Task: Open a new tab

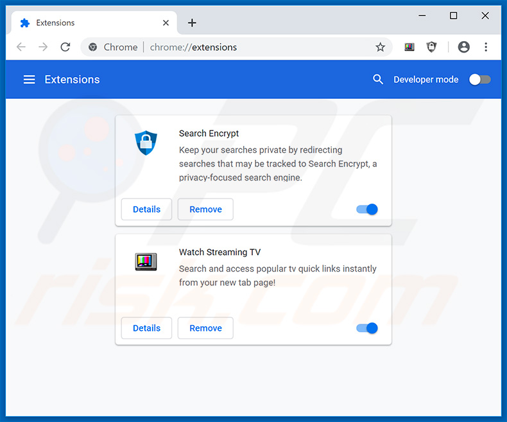Action: [192, 23]
